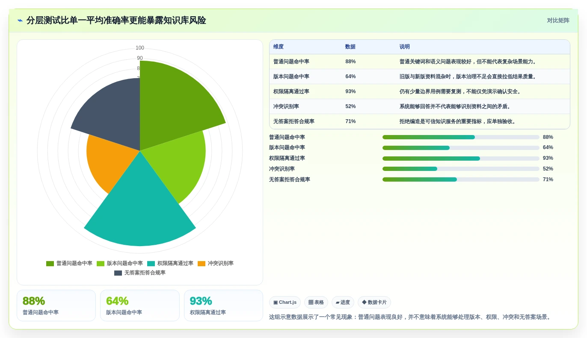
Task: Click the footer summary sentence 这组示意数据
Action: coord(411,317)
